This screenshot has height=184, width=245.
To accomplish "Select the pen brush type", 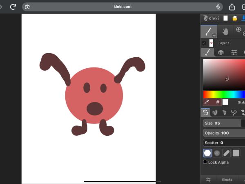I will tap(205, 112).
